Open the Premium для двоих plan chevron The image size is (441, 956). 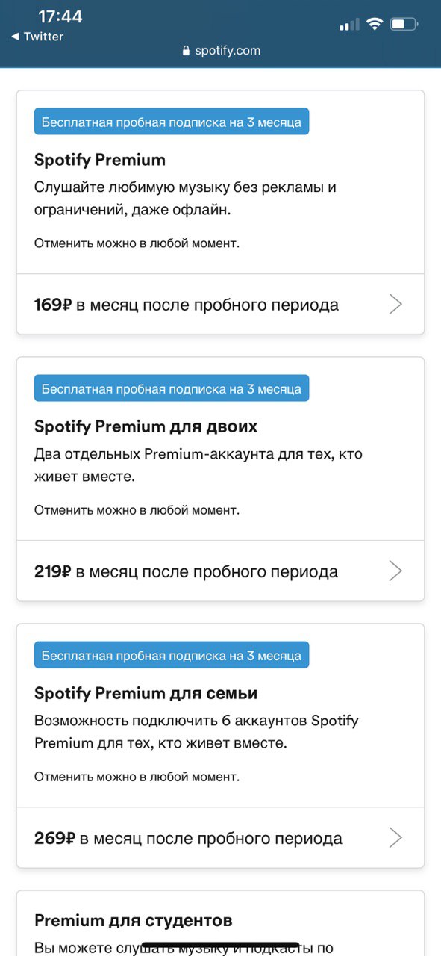coord(396,571)
